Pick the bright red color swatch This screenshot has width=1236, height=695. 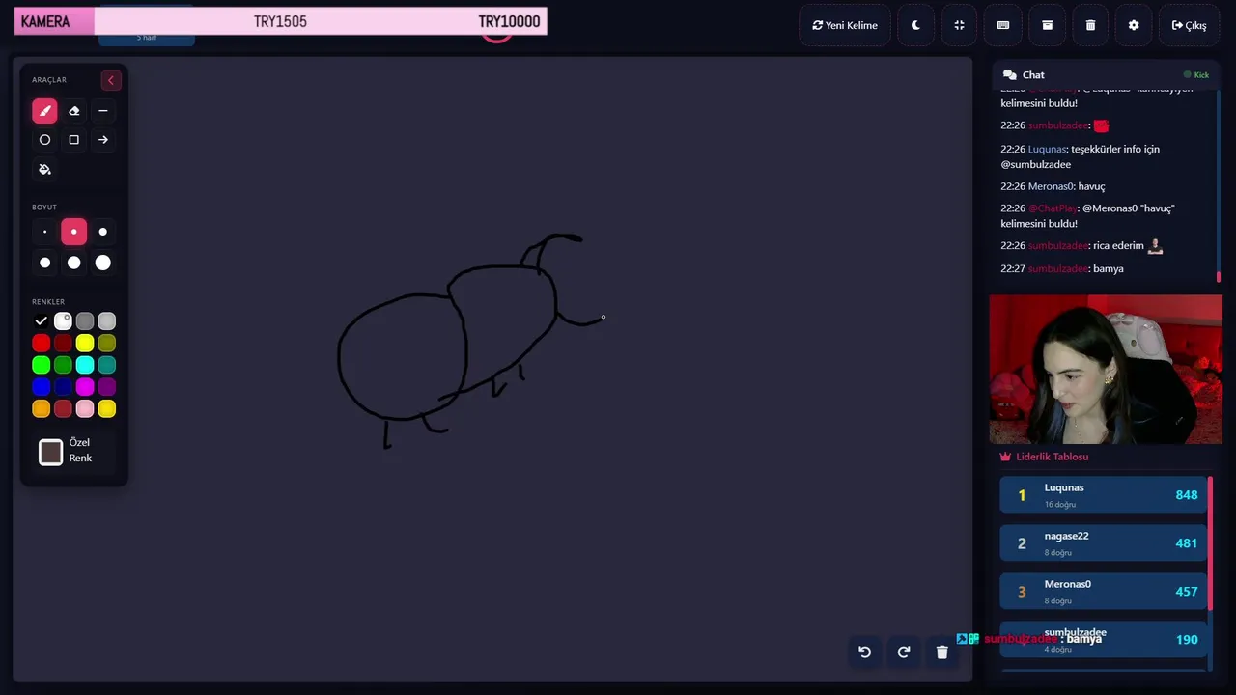pyautogui.click(x=41, y=344)
